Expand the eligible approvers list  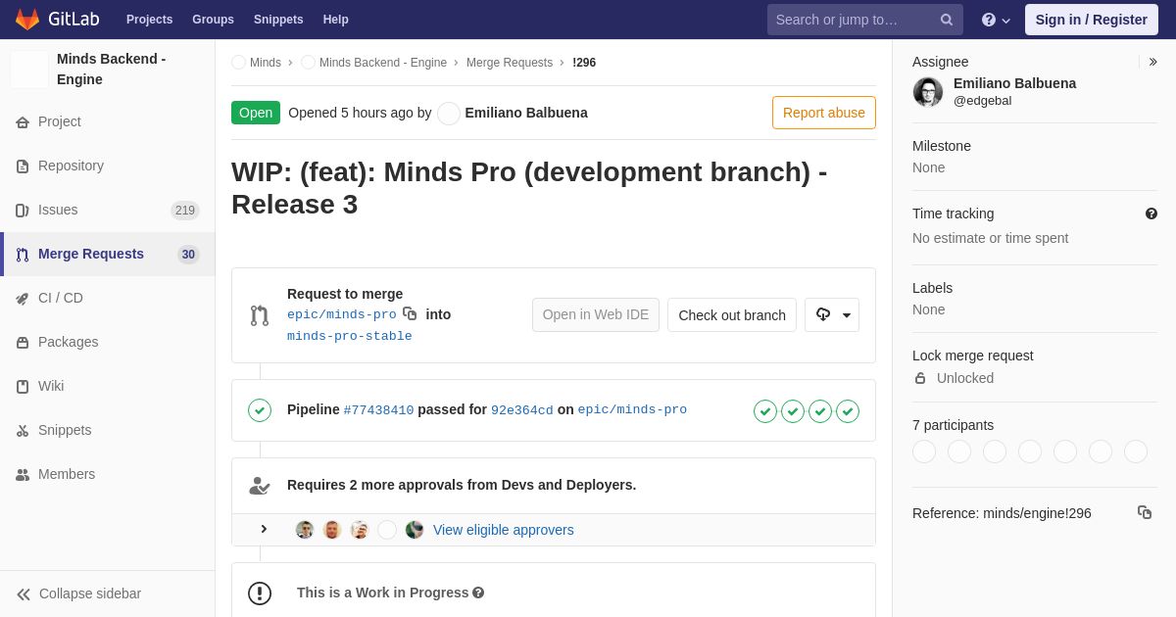click(264, 529)
